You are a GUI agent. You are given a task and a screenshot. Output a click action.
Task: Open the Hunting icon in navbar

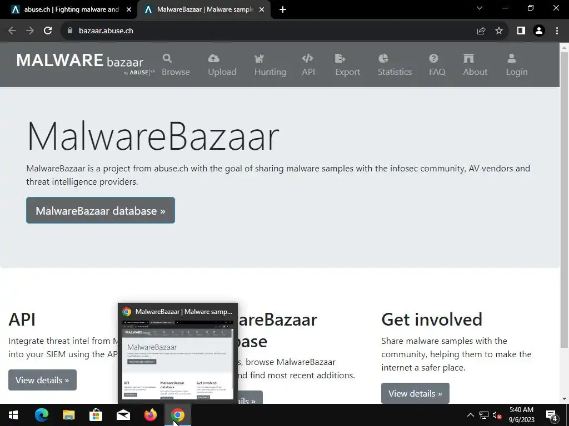tap(259, 58)
